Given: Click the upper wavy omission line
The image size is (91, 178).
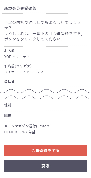Looking at the screenshot, I should click(45, 91).
